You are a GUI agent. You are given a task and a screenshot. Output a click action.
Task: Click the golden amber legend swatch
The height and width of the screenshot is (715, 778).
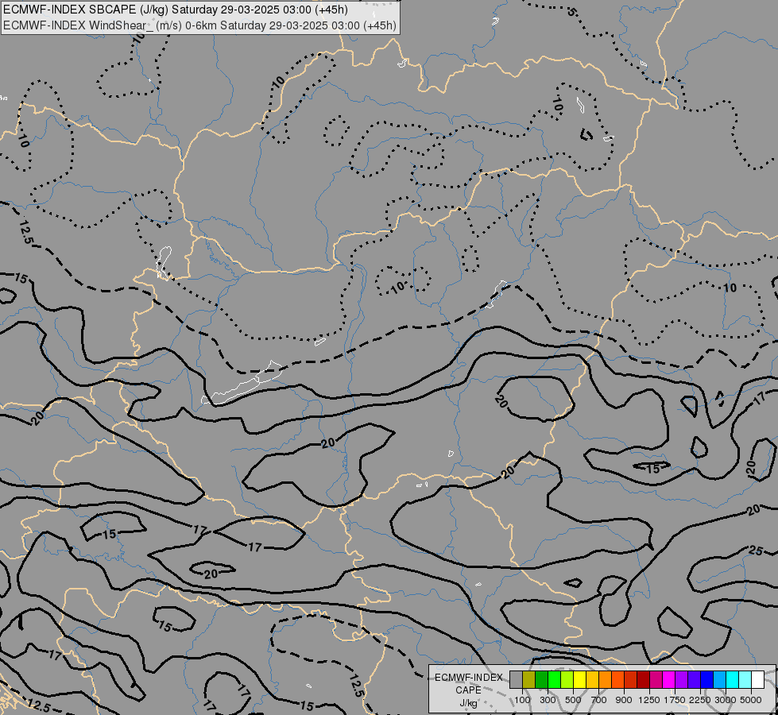coord(592,680)
